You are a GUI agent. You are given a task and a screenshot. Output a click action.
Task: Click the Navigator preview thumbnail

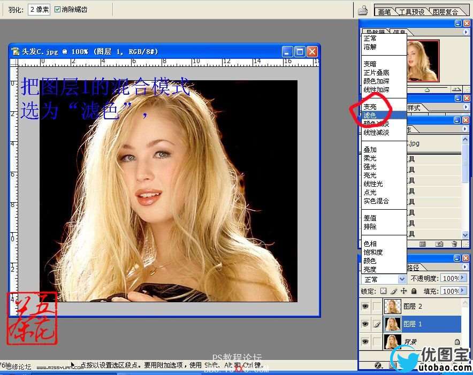(x=423, y=61)
